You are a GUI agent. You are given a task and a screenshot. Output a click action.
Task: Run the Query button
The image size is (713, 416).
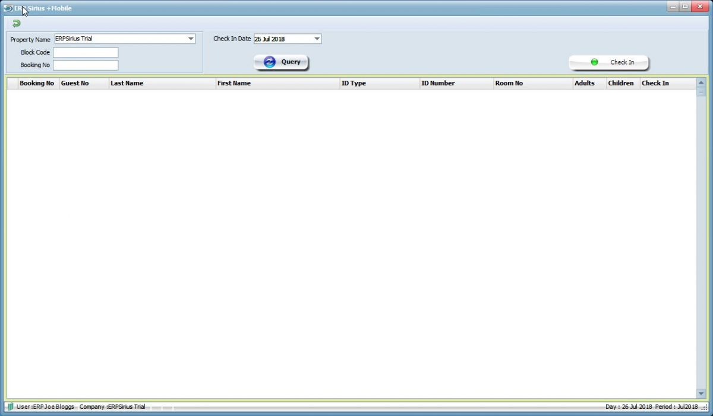click(x=281, y=62)
